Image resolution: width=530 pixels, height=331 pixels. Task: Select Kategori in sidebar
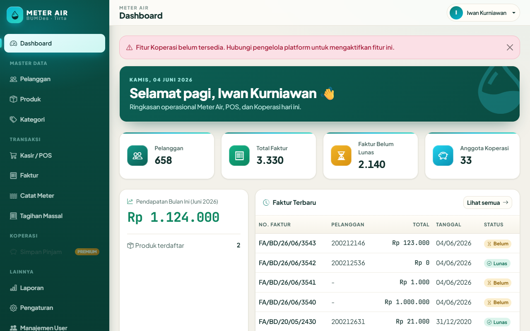[x=55, y=120]
